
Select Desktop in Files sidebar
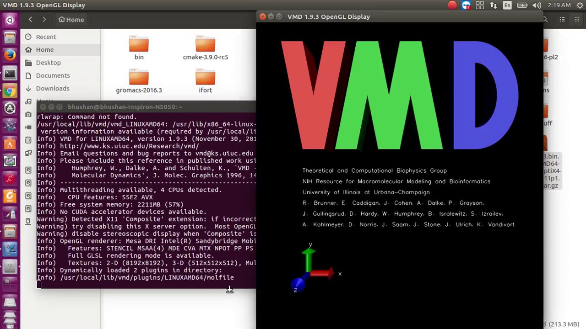(x=60, y=63)
